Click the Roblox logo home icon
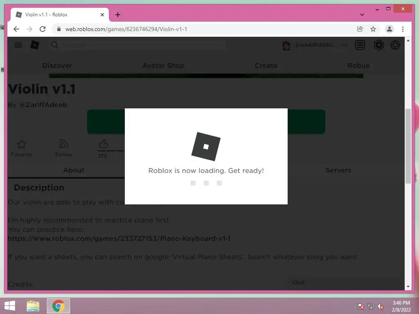The height and width of the screenshot is (314, 419). pos(35,45)
